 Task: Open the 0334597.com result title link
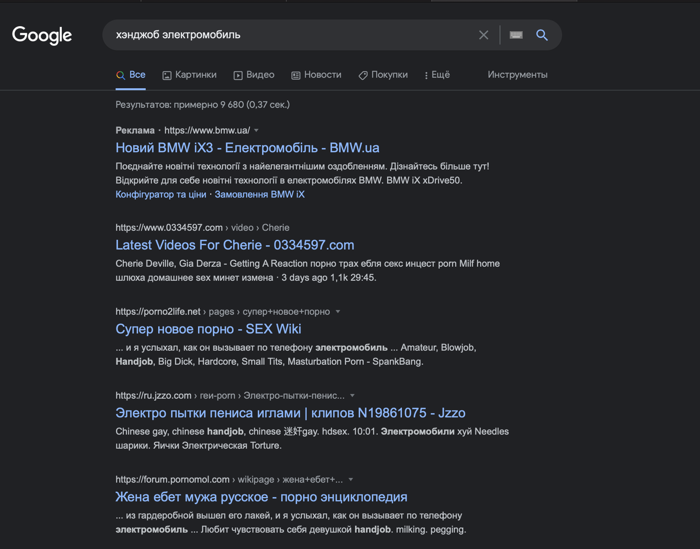tap(235, 245)
